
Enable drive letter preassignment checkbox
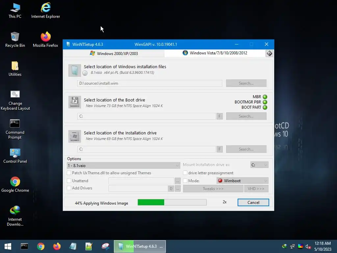185,173
